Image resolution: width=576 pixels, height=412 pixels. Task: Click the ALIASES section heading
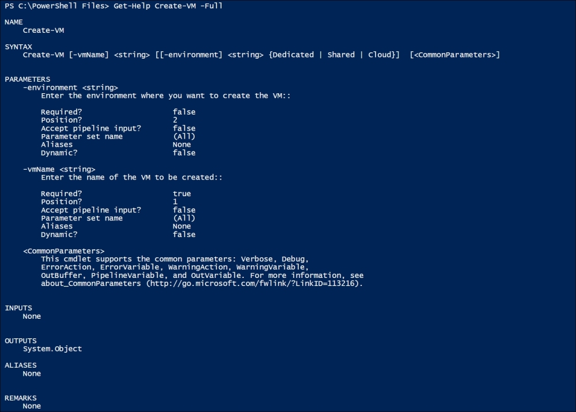click(x=21, y=365)
